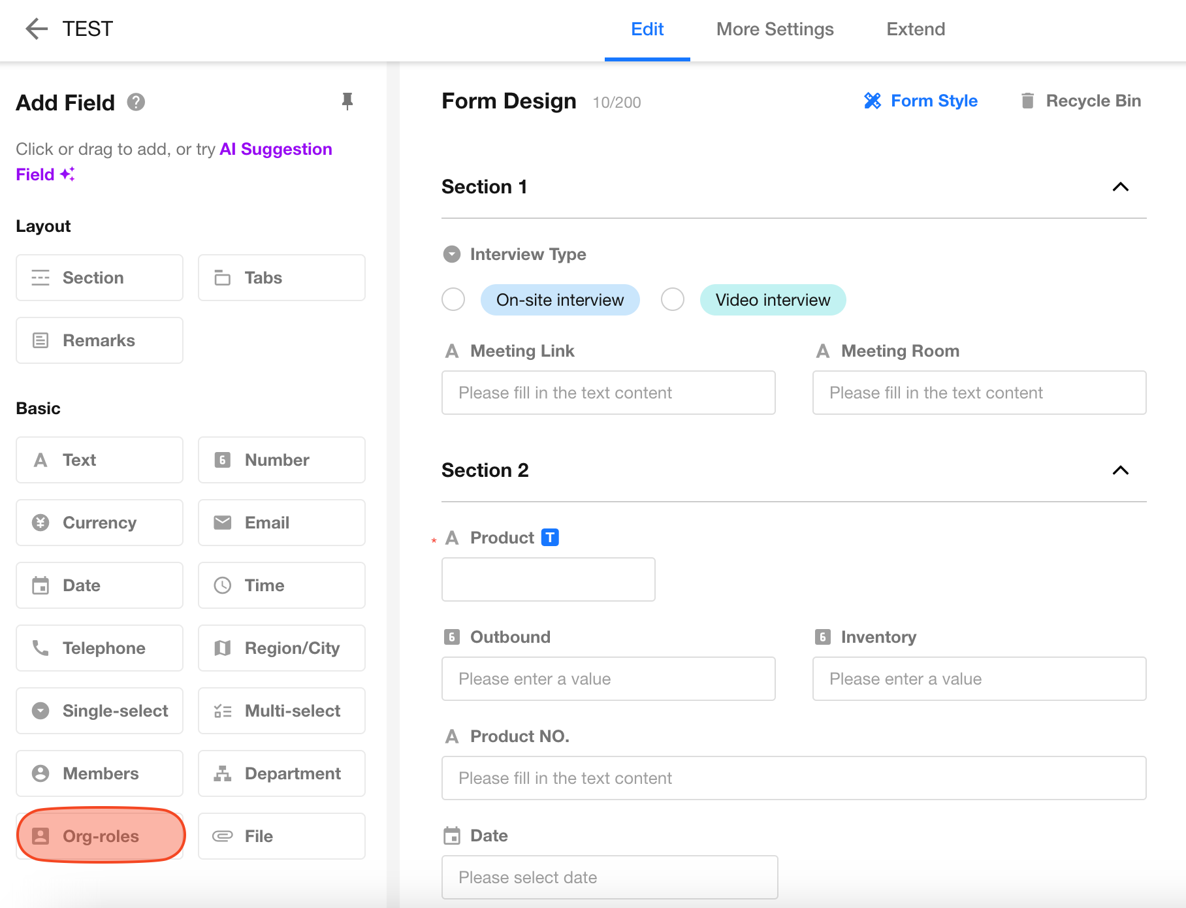Switch to the Extend tab

coord(915,29)
